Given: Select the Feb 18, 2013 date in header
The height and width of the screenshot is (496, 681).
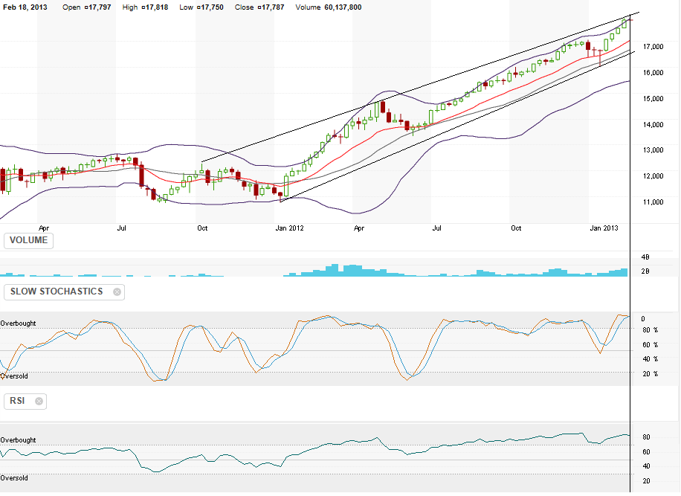Looking at the screenshot, I should click(27, 7).
